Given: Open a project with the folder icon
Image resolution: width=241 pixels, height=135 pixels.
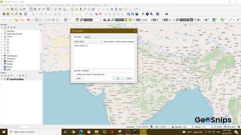Looking at the screenshot, I should (8, 9).
